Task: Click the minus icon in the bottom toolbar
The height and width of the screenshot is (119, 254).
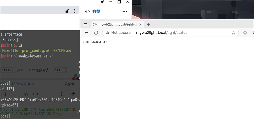Action: [x=14, y=94]
